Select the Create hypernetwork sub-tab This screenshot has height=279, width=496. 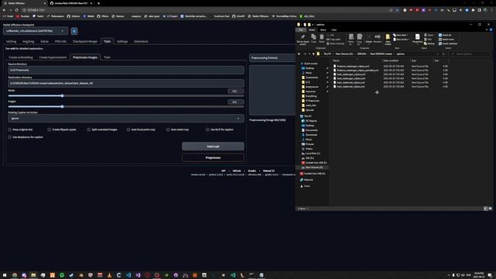click(x=53, y=57)
